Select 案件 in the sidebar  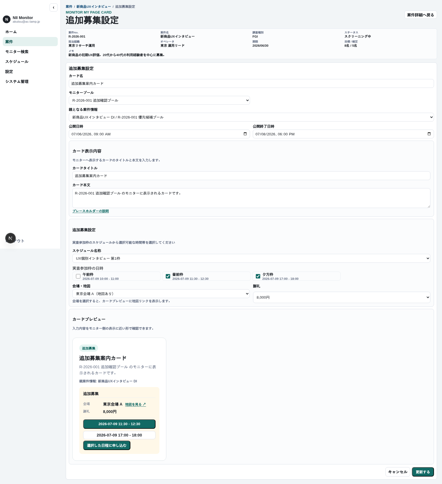click(30, 42)
